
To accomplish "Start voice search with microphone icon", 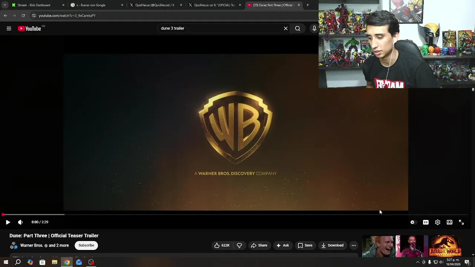I will pyautogui.click(x=314, y=29).
